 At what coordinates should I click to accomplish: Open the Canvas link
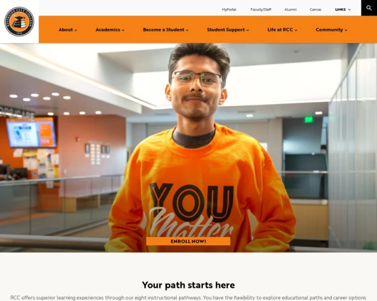[315, 9]
